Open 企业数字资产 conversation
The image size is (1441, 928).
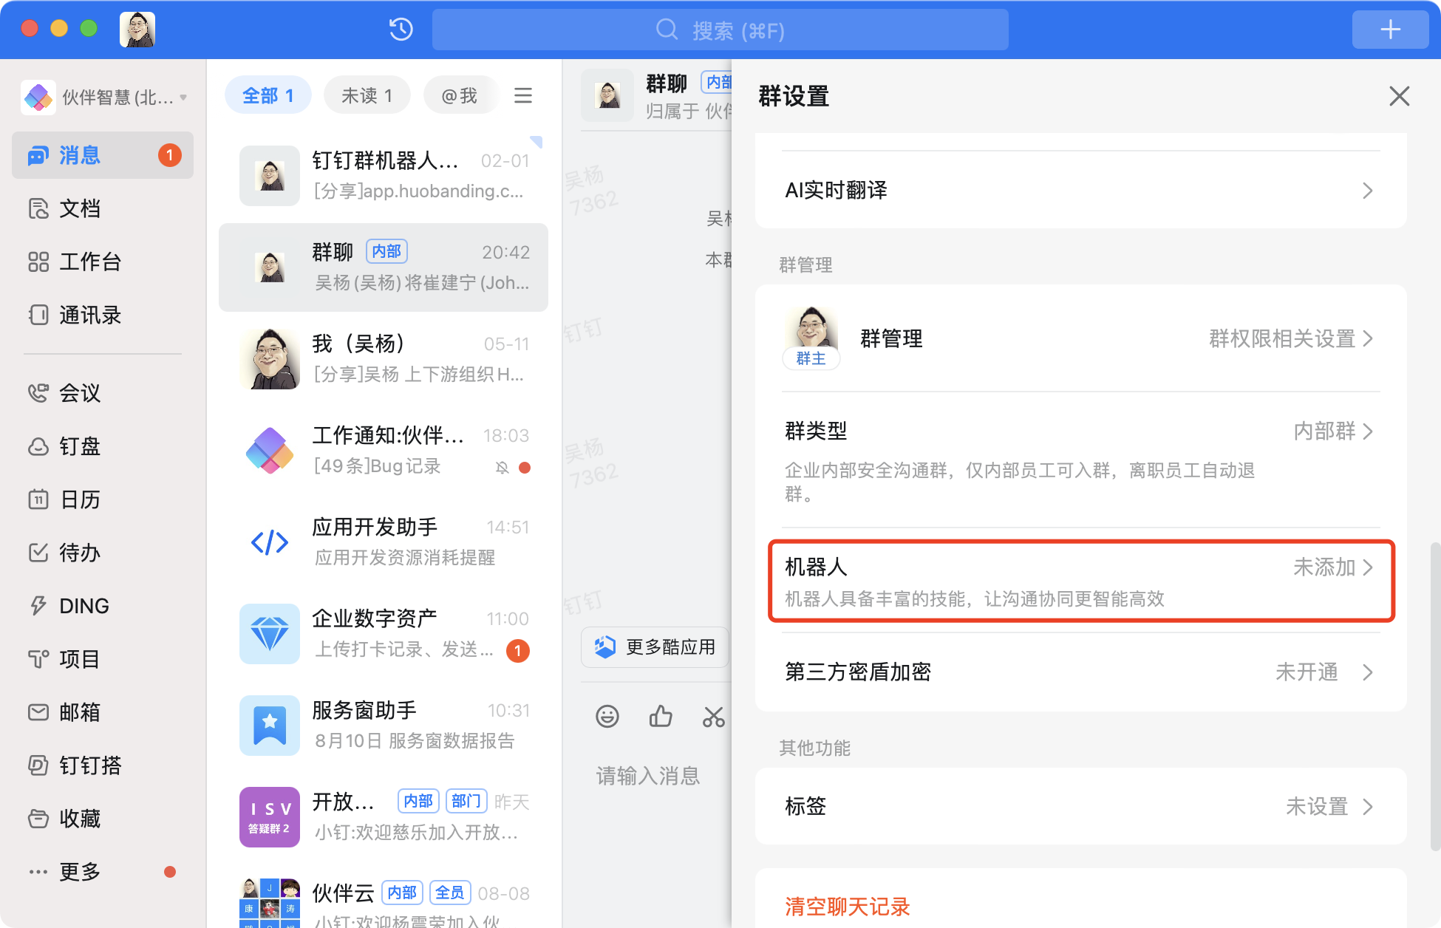coord(384,634)
